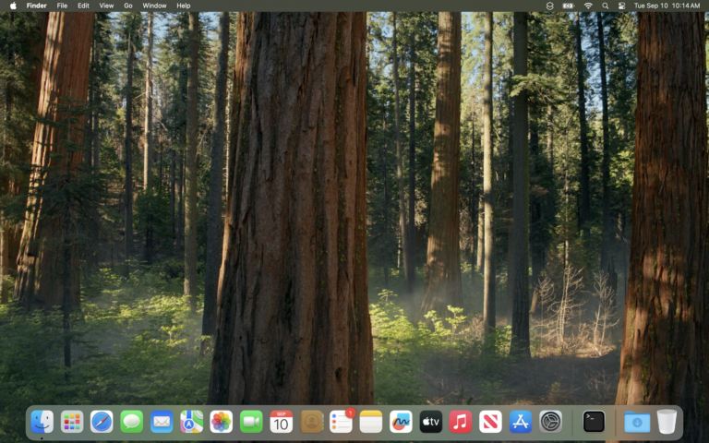Viewport: 709px width, 443px height.
Task: Open the Apple menu
Action: tap(13, 6)
